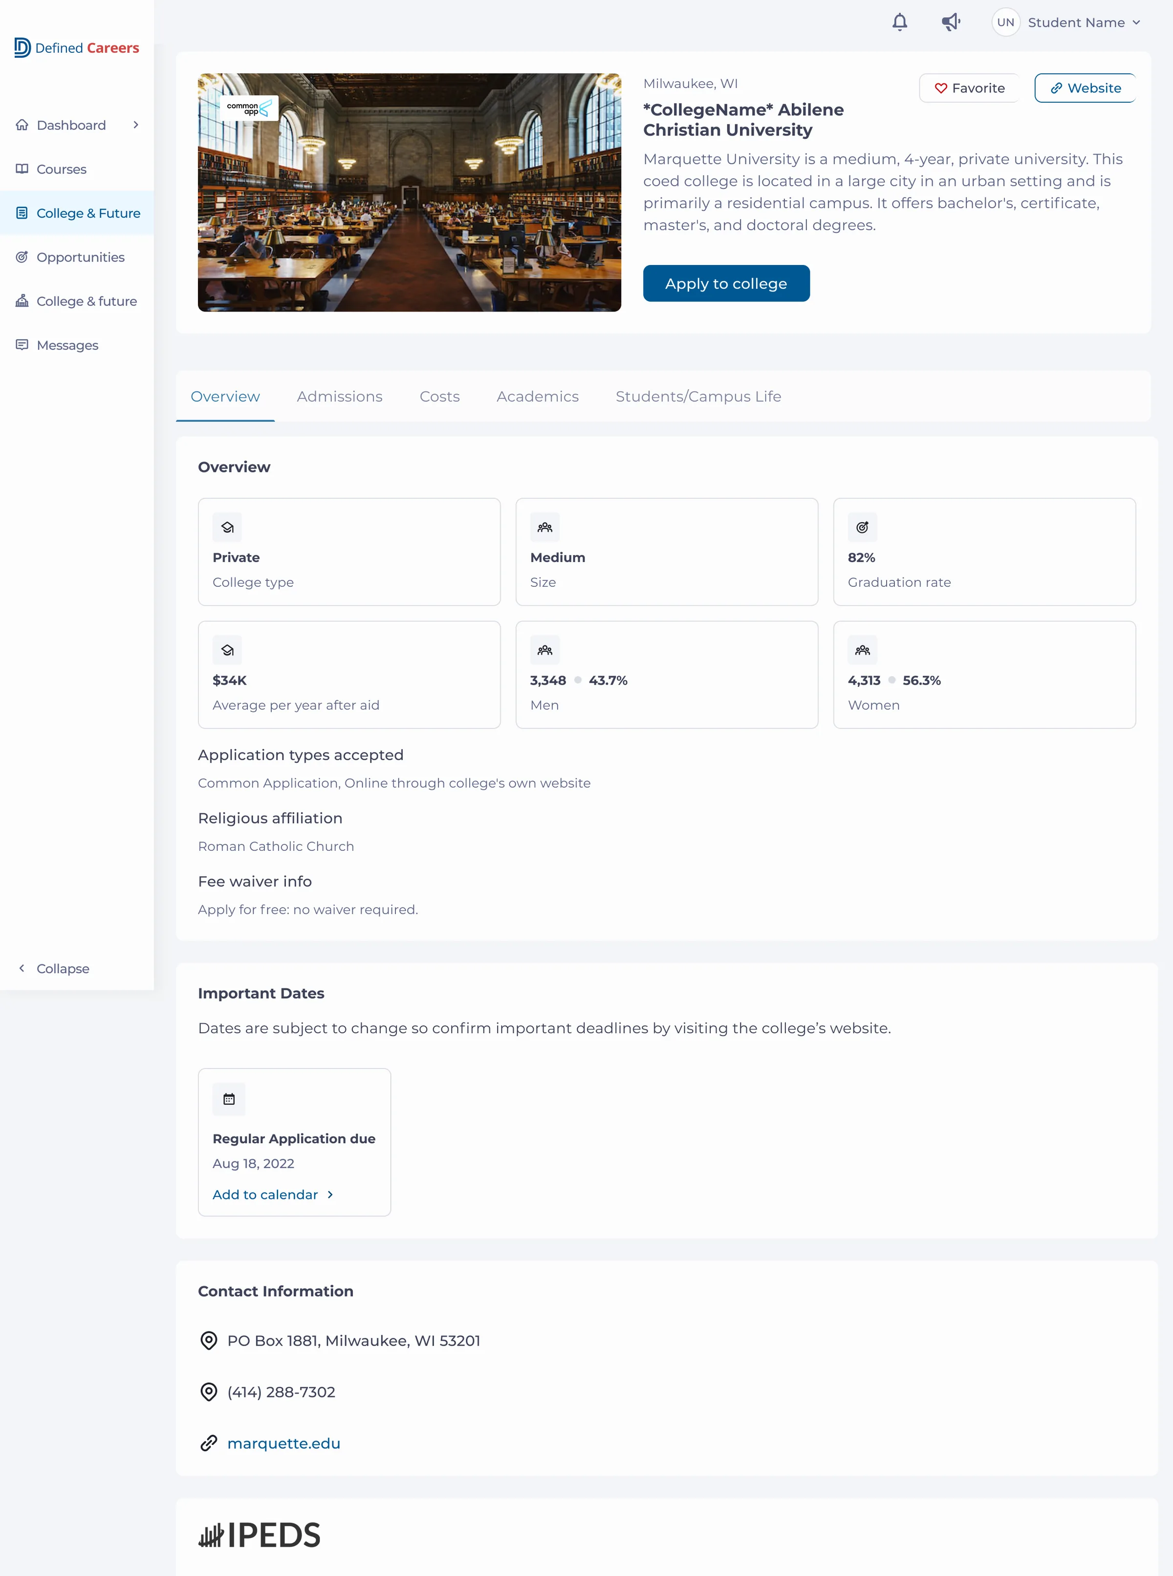Click the 56.3% women percentage
The width and height of the screenshot is (1173, 1576).
(922, 680)
